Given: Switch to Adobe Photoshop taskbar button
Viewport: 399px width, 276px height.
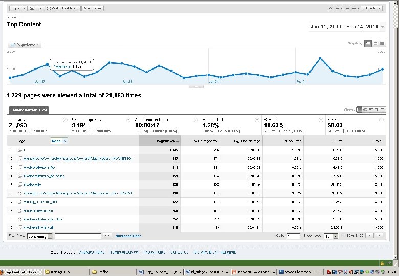Looking at the screenshot, I should pos(301,272).
